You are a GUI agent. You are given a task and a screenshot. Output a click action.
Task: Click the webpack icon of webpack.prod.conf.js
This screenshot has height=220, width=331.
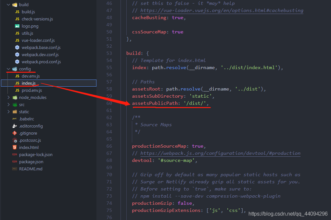click(x=17, y=62)
